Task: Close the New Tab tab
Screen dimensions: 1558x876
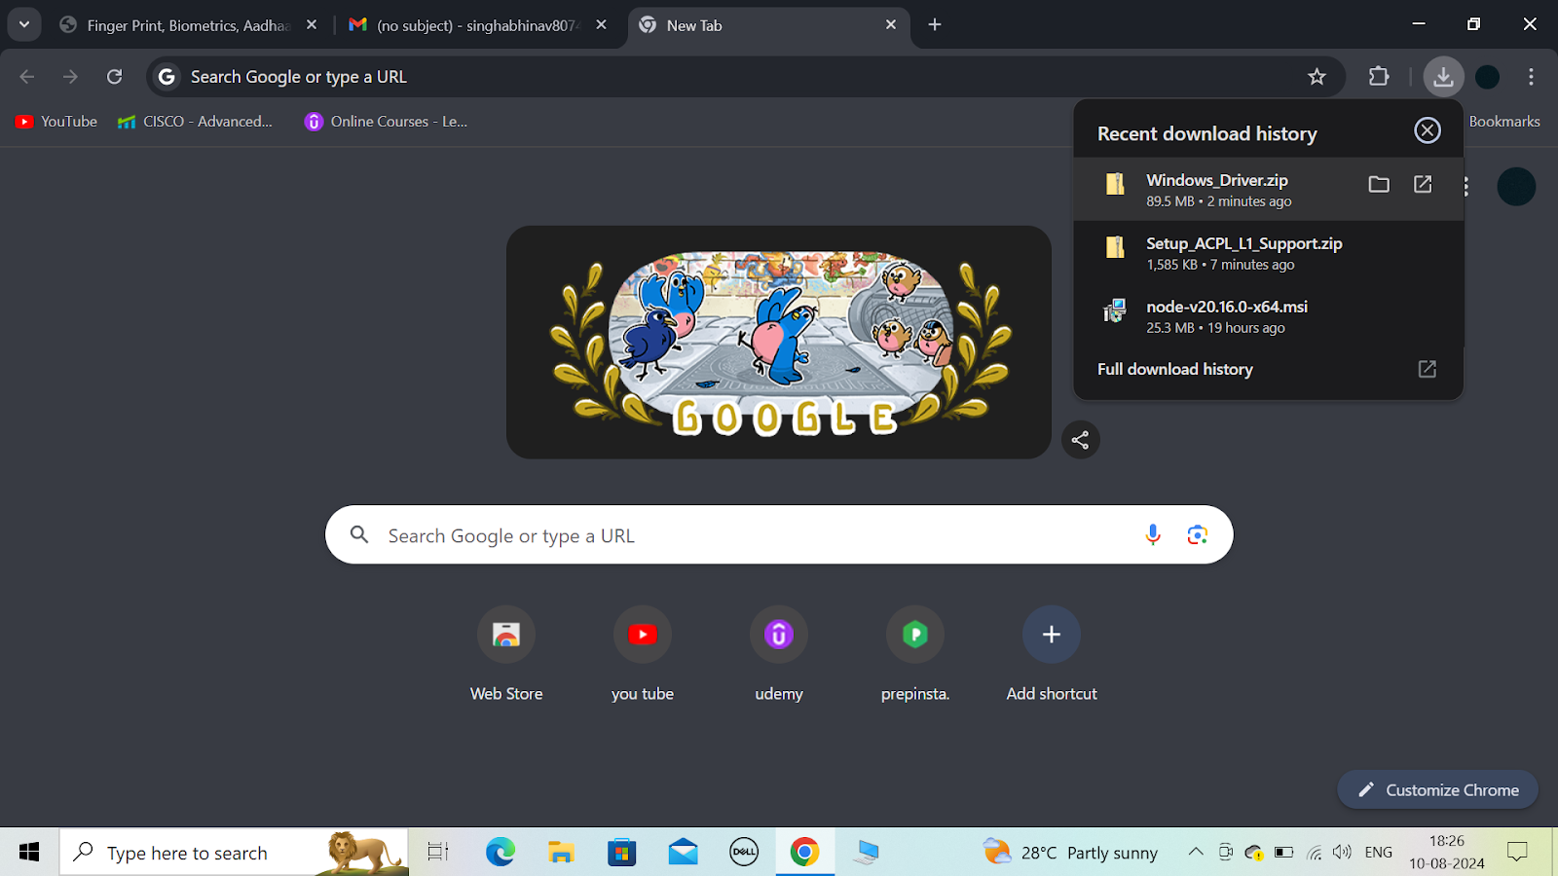Action: click(x=891, y=25)
